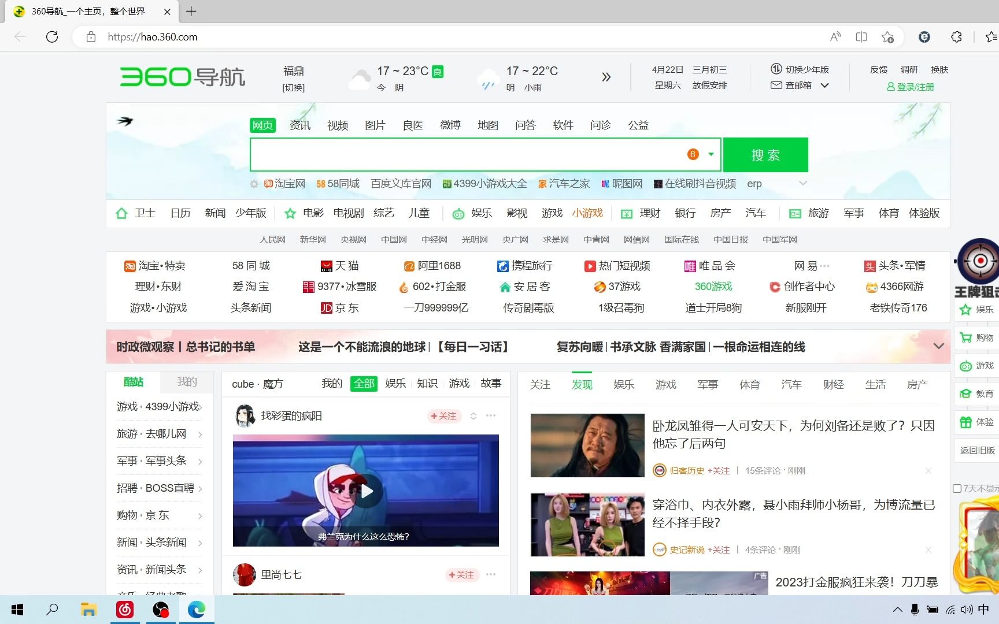Collapse the 找彩蛋的疯阳 post toggle
The height and width of the screenshot is (624, 999).
point(473,416)
